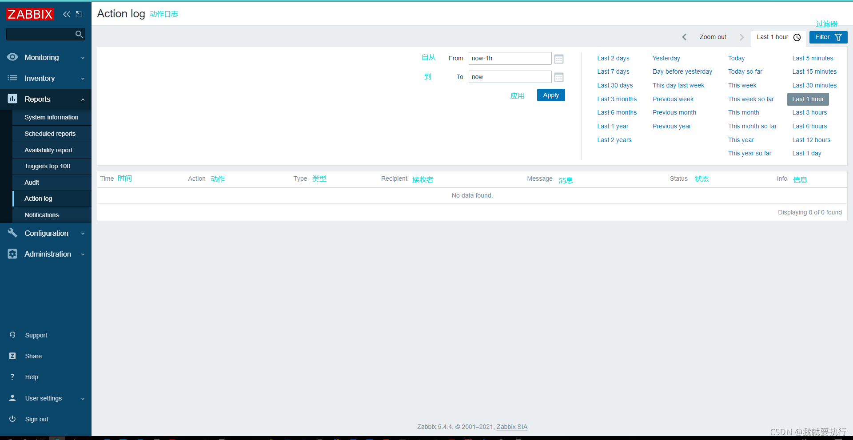Open the Zabbix SIA footer link
The height and width of the screenshot is (440, 853).
[x=512, y=427]
